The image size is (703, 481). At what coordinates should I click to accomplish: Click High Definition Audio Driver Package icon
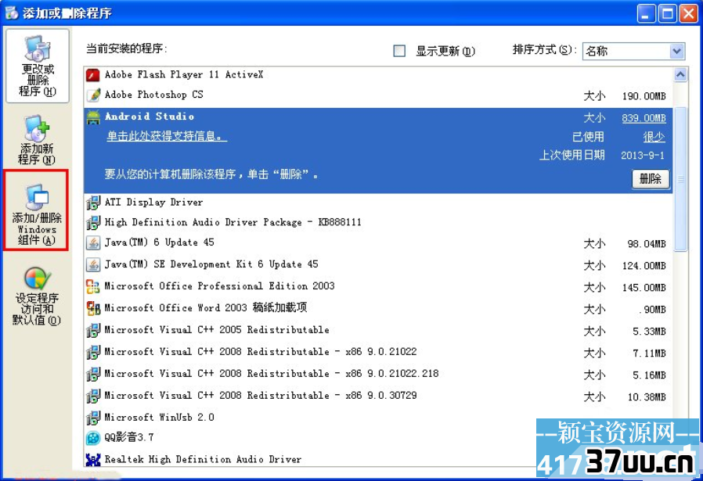click(x=93, y=223)
